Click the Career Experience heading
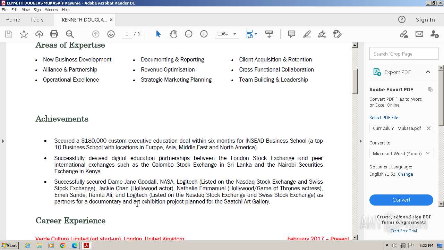Screen dimensions: 444x250 click(x=70, y=221)
